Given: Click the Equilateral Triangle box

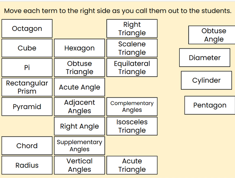Looking at the screenshot, I should click(132, 68).
